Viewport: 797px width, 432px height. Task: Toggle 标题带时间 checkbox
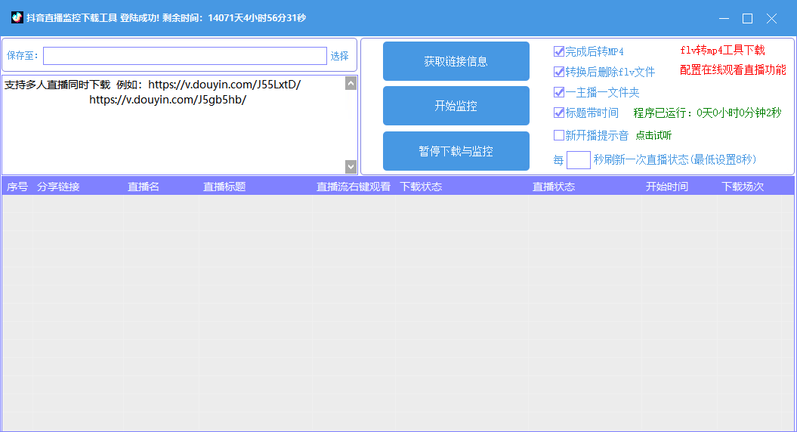point(558,113)
